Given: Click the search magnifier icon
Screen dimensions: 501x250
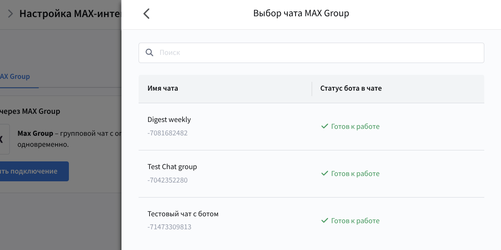Looking at the screenshot, I should point(150,53).
